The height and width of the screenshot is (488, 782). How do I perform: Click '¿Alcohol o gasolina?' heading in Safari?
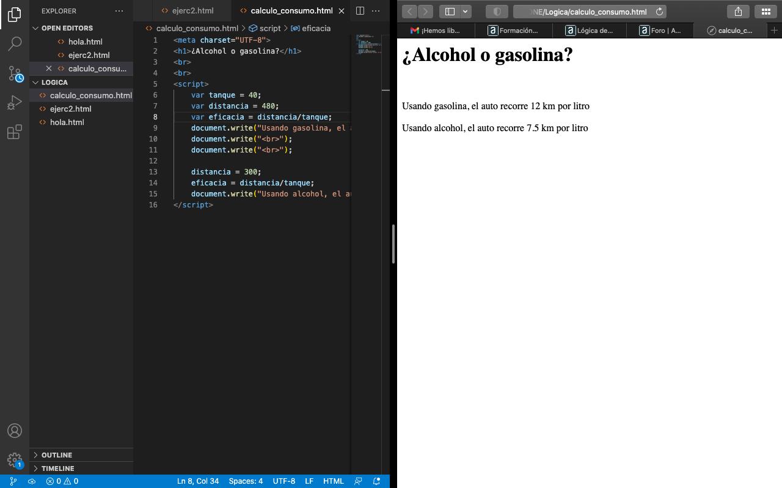488,55
